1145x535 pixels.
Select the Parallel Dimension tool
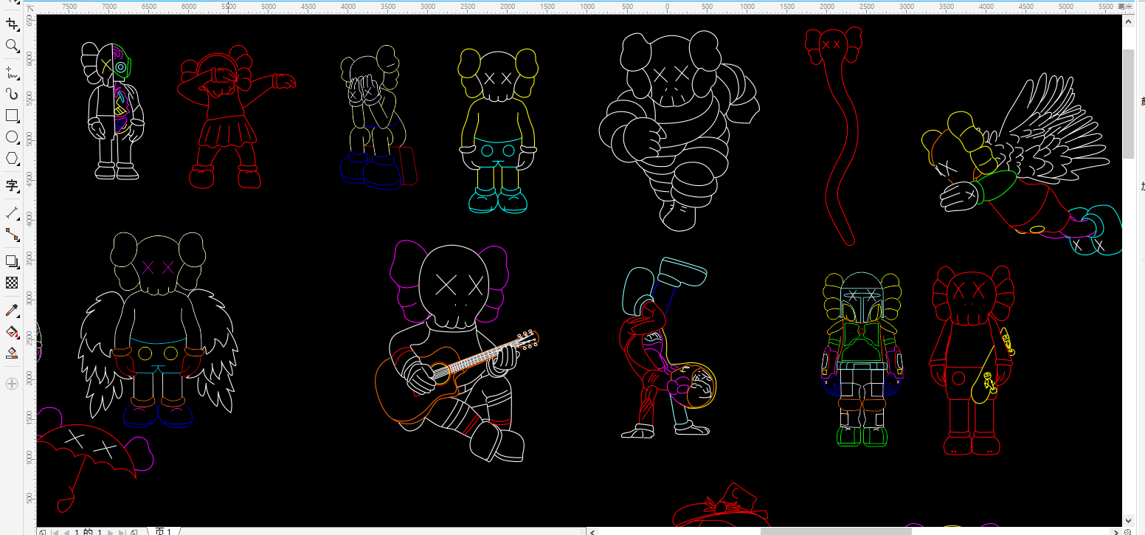[x=12, y=213]
